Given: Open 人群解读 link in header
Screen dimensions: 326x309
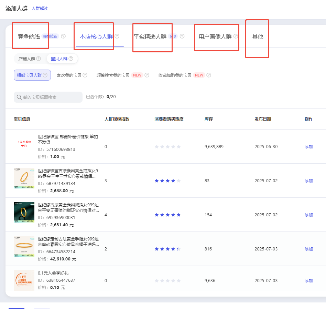Looking at the screenshot, I should (x=40, y=9).
